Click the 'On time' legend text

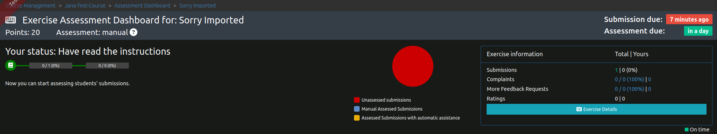[x=699, y=130]
